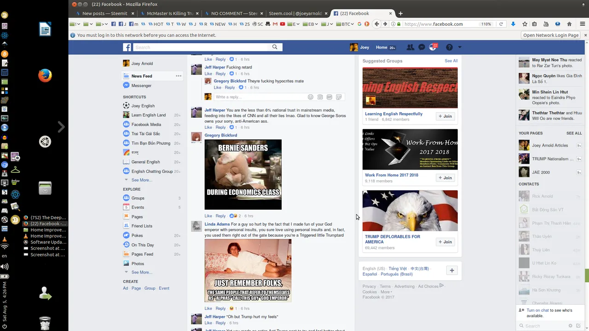589x331 pixels.
Task: Expand See More under Shortcuts
Action: tap(141, 180)
